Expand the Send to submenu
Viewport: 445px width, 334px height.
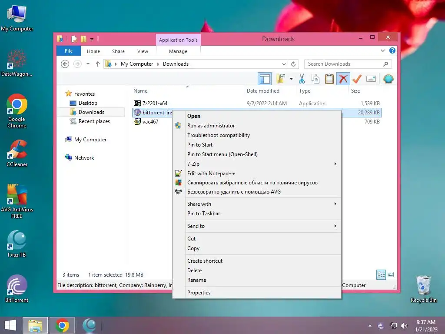[257, 226]
